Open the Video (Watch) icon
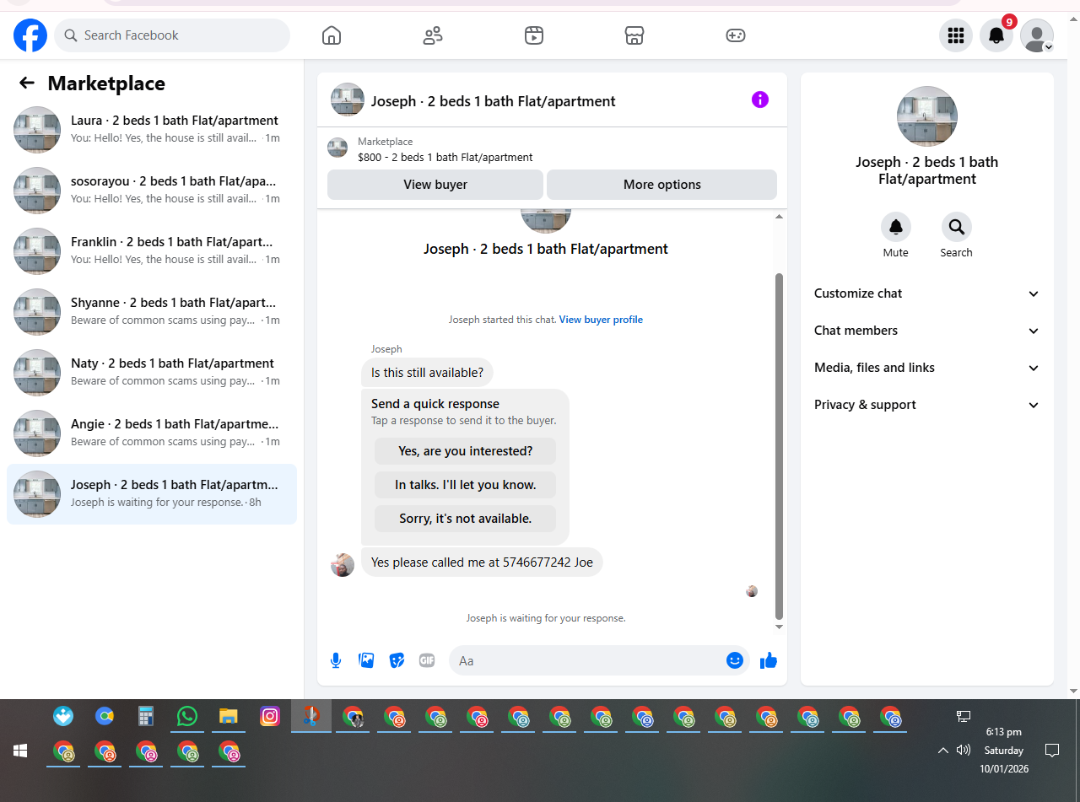The width and height of the screenshot is (1080, 802). coord(533,35)
